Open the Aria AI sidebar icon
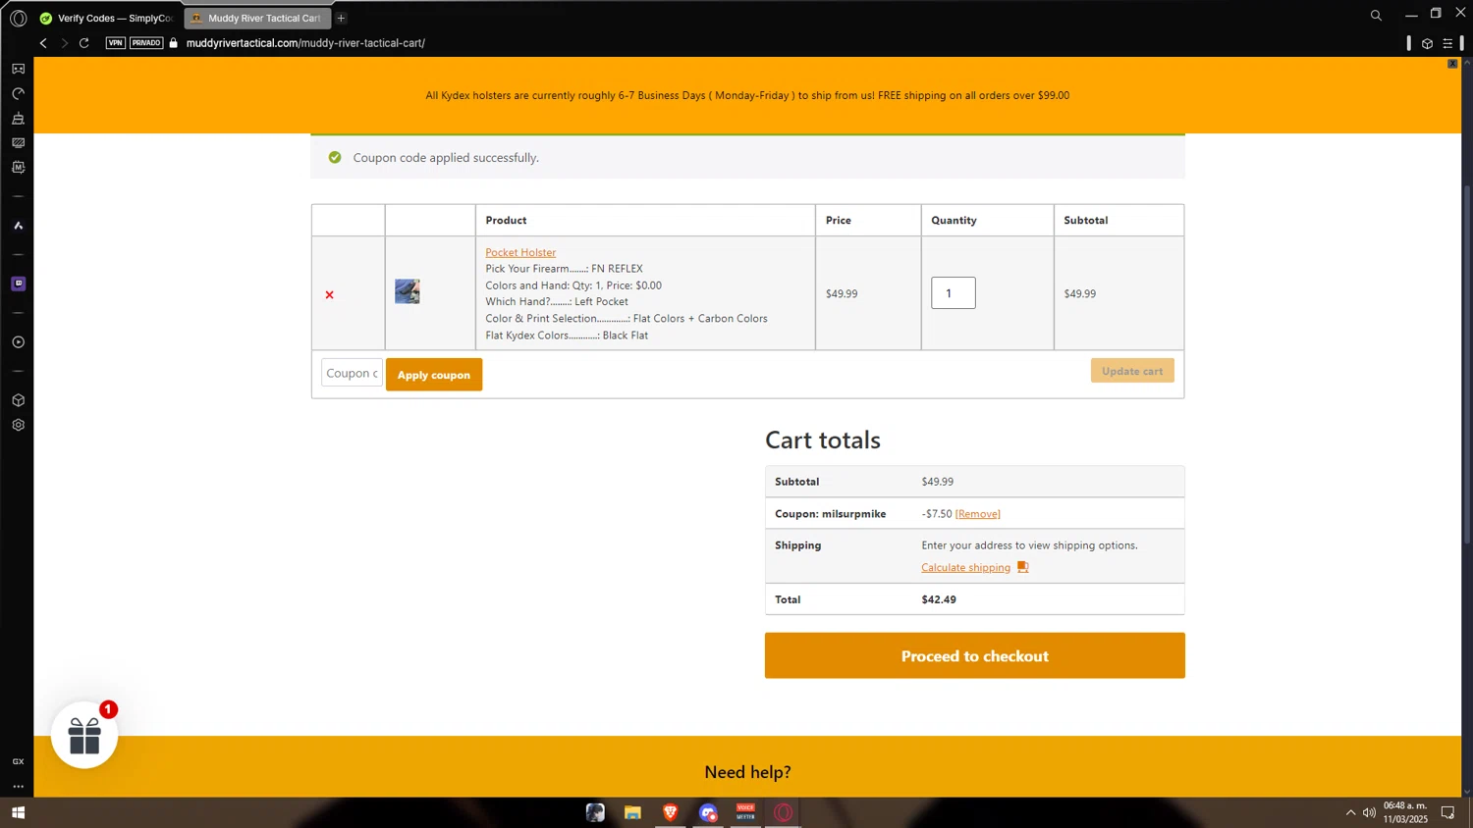The width and height of the screenshot is (1473, 828). tap(18, 226)
